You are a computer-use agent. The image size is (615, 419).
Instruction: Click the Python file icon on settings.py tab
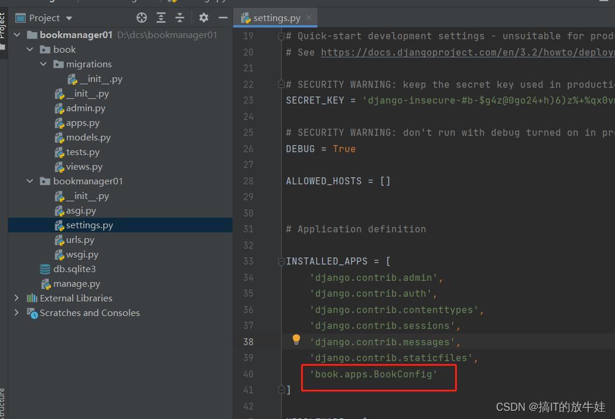pyautogui.click(x=246, y=18)
